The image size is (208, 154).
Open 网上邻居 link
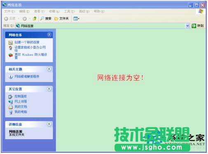[21, 102]
